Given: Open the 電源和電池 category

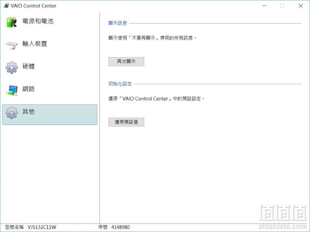Looking at the screenshot, I should [x=38, y=21].
